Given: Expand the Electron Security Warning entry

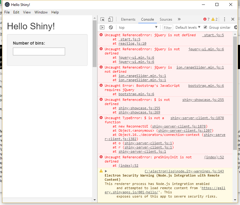Looking at the screenshot, I should (106, 171).
